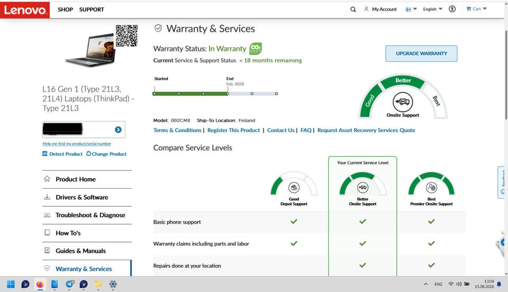Image resolution: width=508 pixels, height=292 pixels.
Task: Click the last dot on warranty timeline
Action: [276, 93]
